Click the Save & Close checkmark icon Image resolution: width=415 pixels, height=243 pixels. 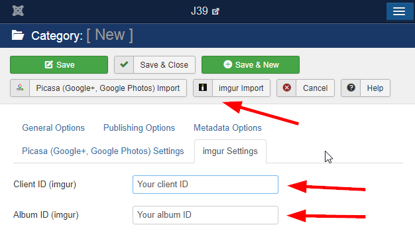[x=124, y=64]
